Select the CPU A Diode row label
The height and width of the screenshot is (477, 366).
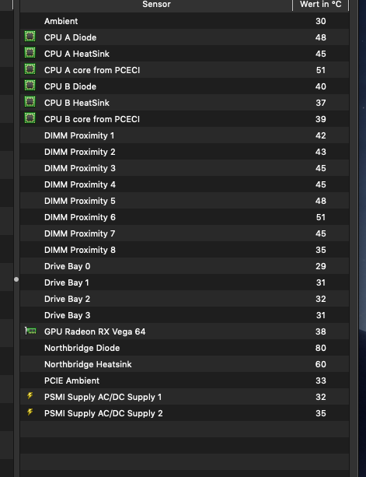point(71,37)
